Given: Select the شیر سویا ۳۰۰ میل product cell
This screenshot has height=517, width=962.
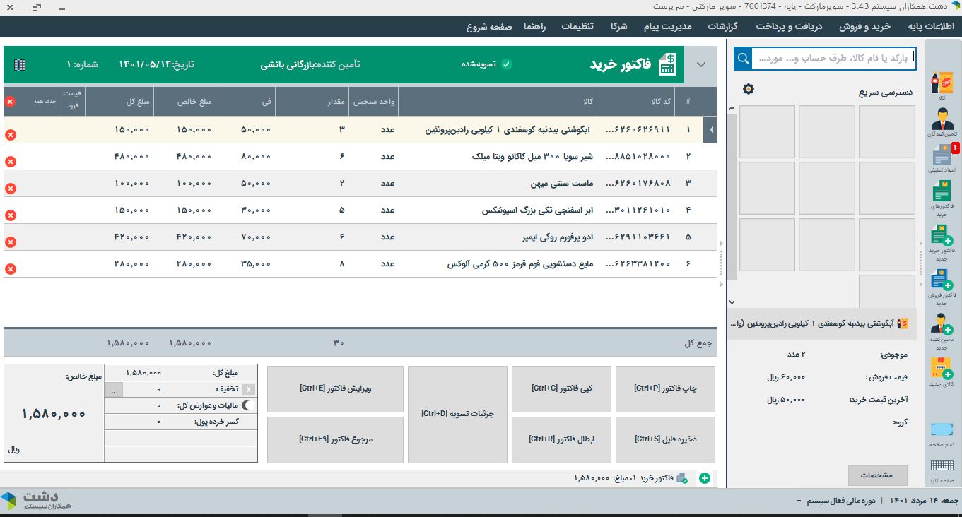Looking at the screenshot, I should (498, 157).
